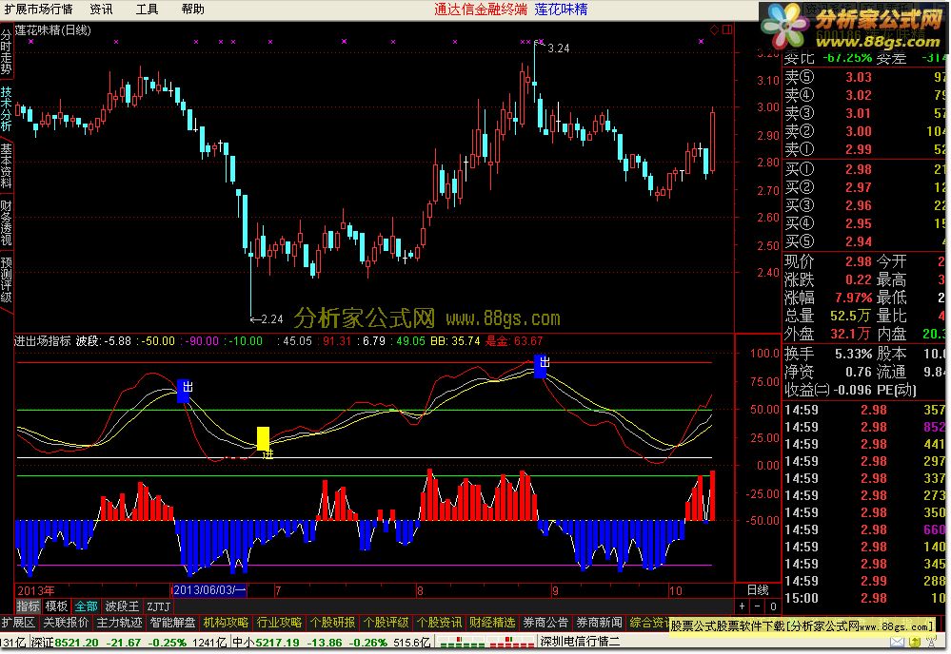
Task: Open the 主力轨迹 bottom tab
Action: (119, 623)
